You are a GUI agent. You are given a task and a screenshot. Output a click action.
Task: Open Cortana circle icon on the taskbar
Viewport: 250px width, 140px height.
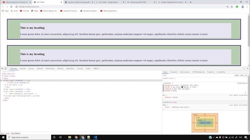pyautogui.click(x=54, y=137)
